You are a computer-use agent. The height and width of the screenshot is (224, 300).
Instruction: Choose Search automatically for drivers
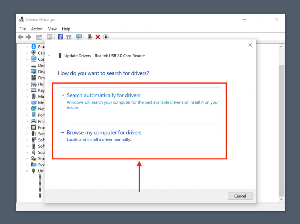point(103,95)
